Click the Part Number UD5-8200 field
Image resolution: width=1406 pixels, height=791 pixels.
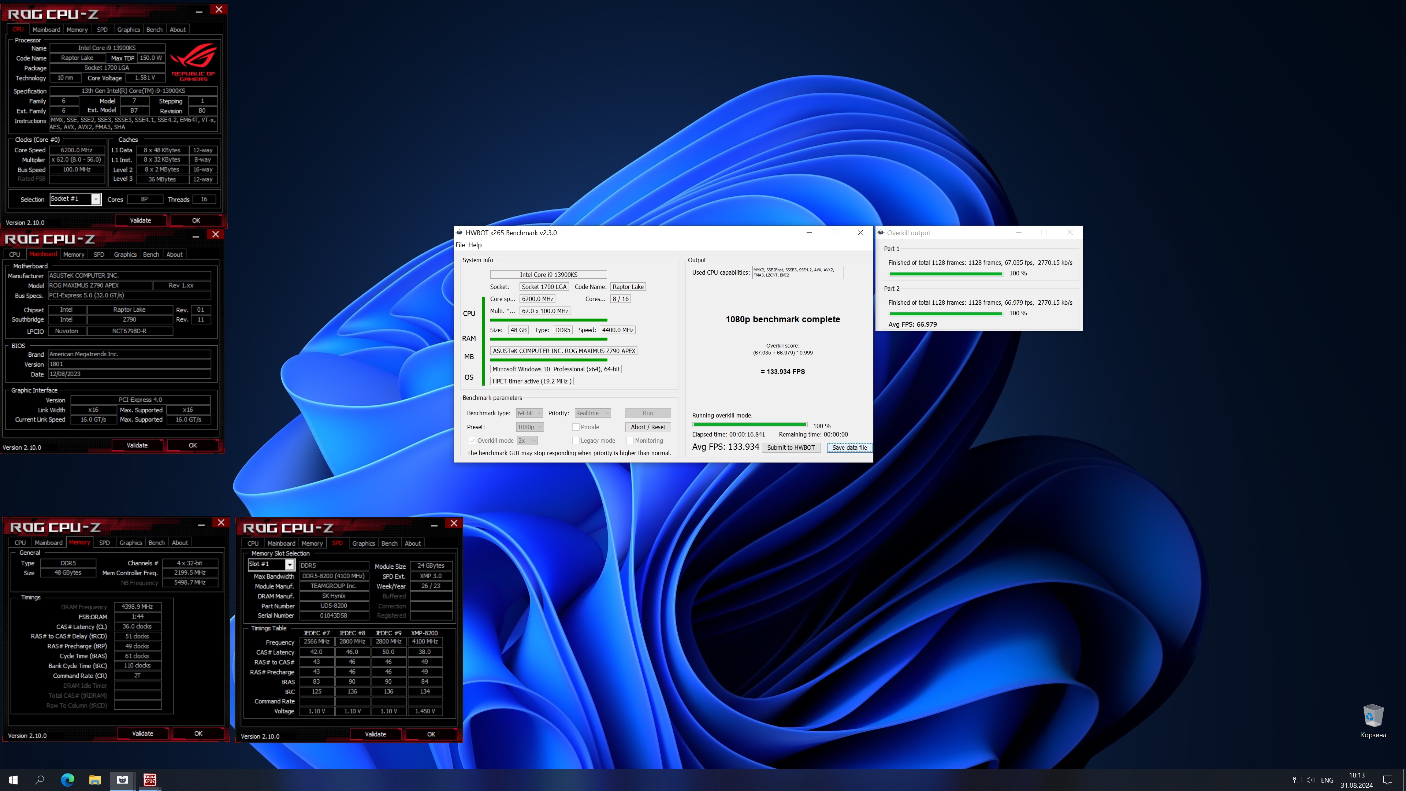334,606
